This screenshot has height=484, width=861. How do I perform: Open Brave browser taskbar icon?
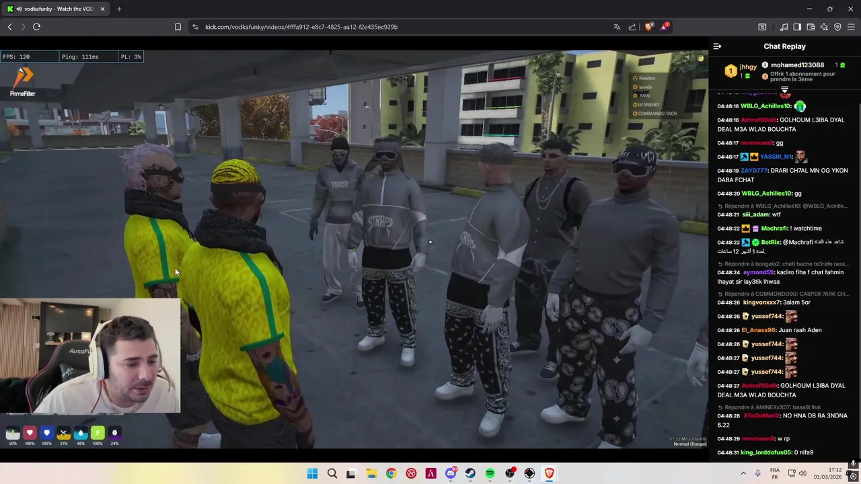tap(549, 474)
